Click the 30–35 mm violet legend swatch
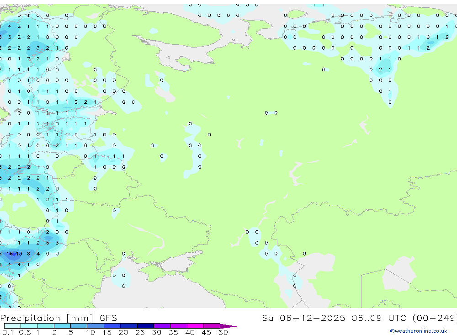This screenshot has height=335, width=457. pyautogui.click(x=162, y=326)
